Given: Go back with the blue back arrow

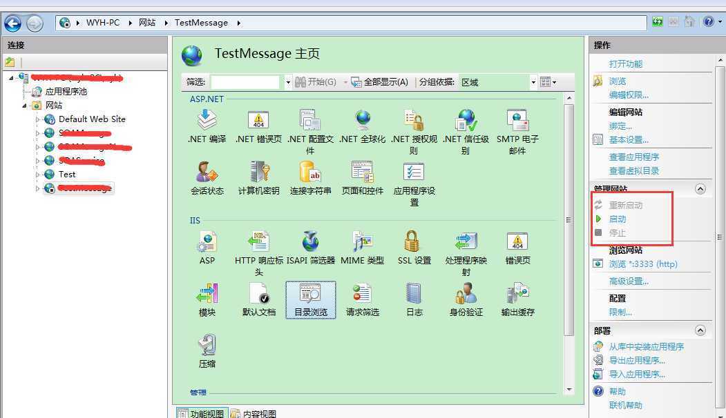Looking at the screenshot, I should [x=12, y=23].
